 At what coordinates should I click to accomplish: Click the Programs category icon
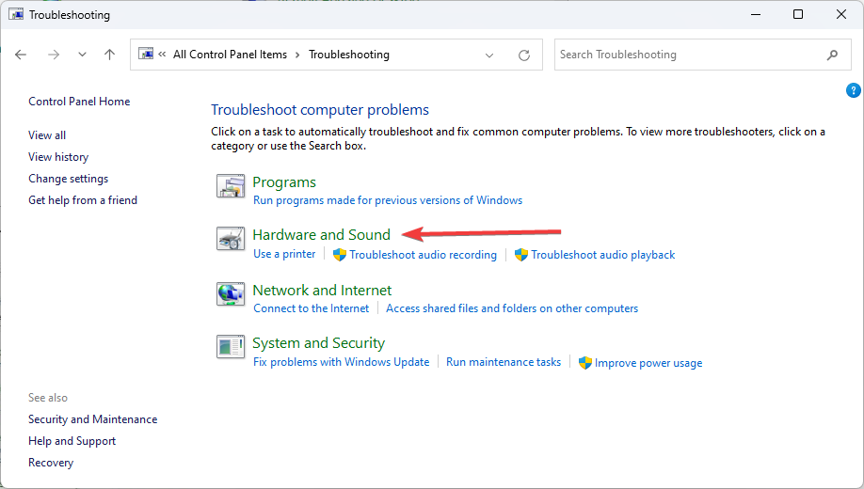click(x=231, y=186)
